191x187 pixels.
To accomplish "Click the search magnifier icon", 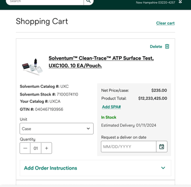I will click(x=89, y=1).
